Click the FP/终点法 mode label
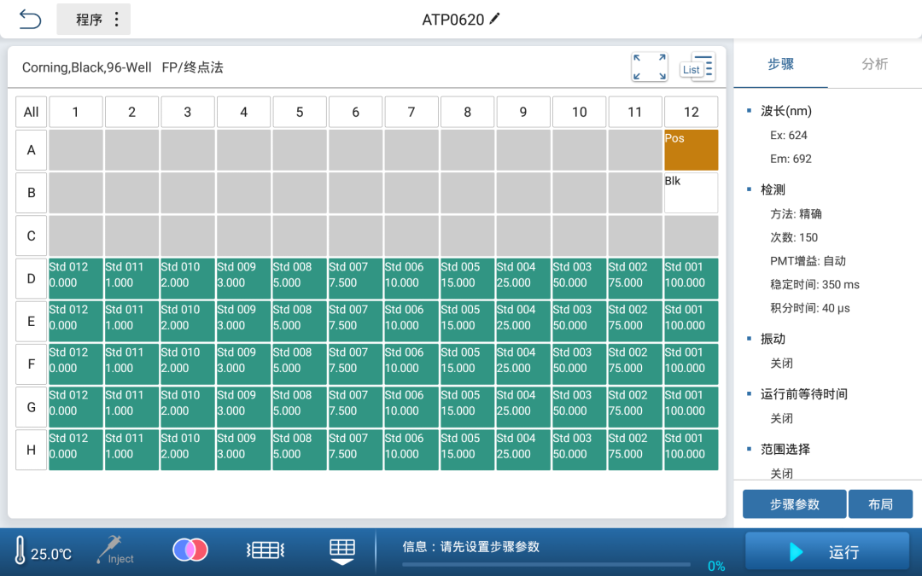This screenshot has height=576, width=922. click(x=192, y=67)
